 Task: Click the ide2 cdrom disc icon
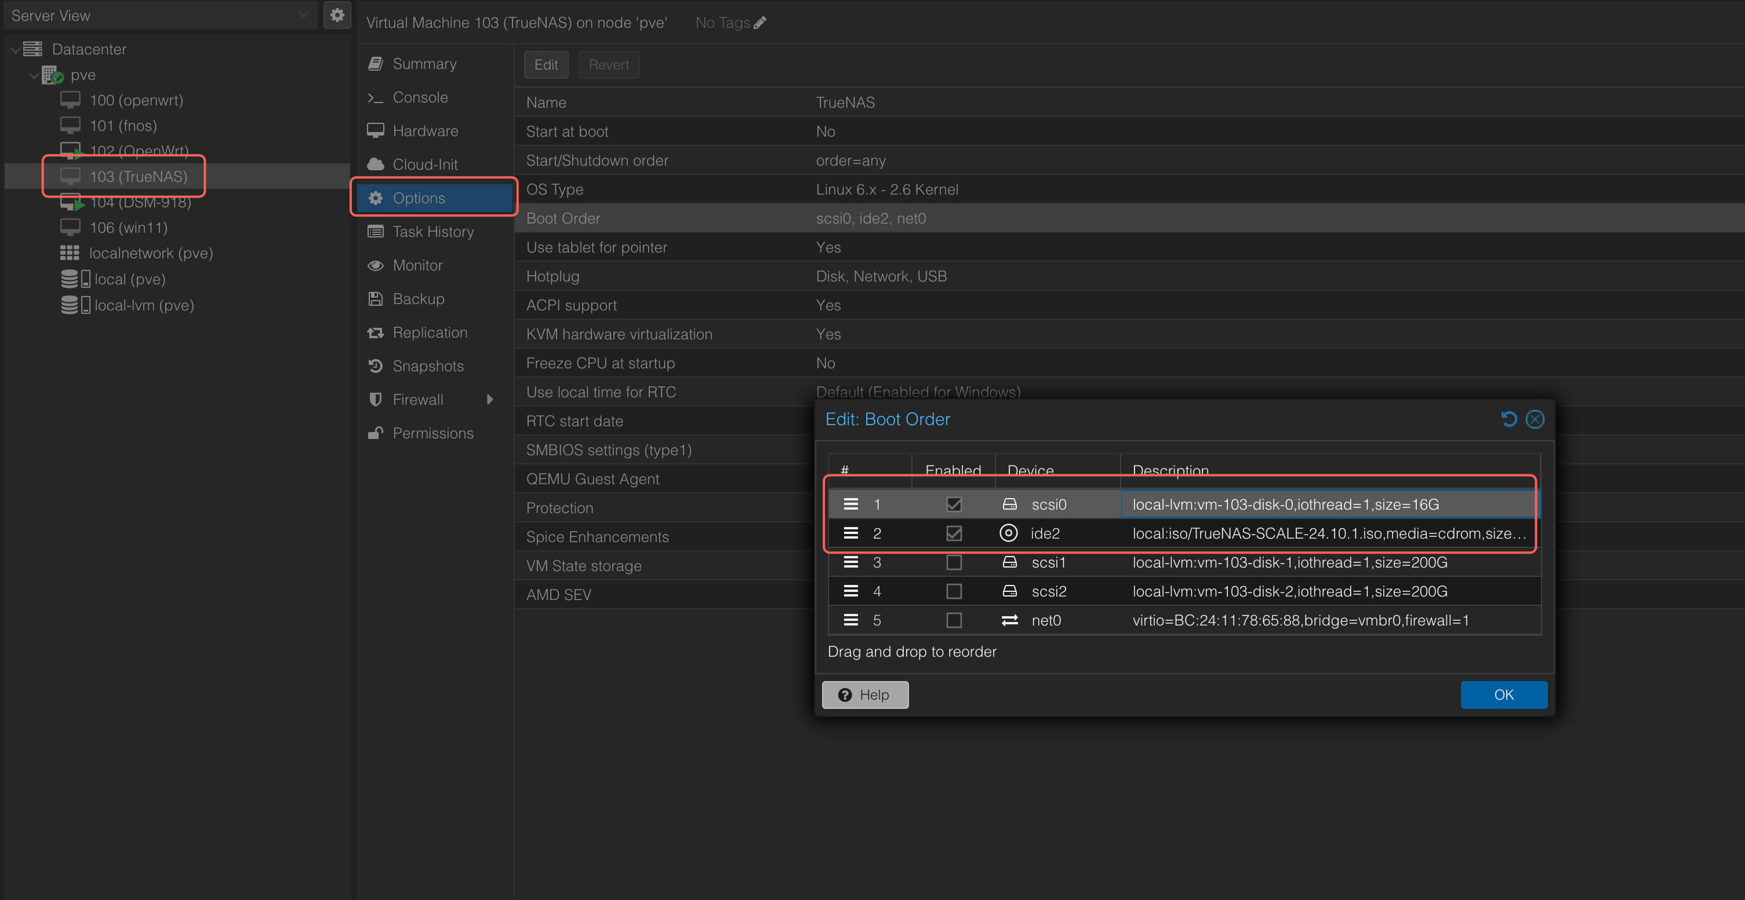point(1008,533)
